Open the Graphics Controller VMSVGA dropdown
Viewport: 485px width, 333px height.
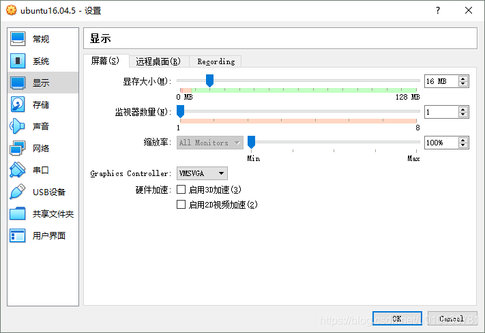pos(202,173)
